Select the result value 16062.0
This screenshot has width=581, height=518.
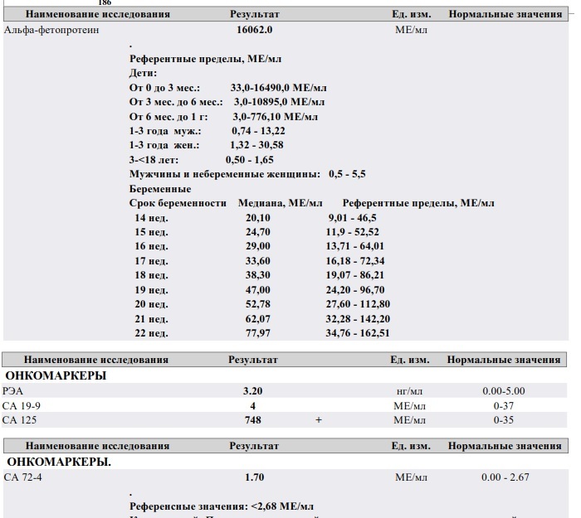[255, 30]
